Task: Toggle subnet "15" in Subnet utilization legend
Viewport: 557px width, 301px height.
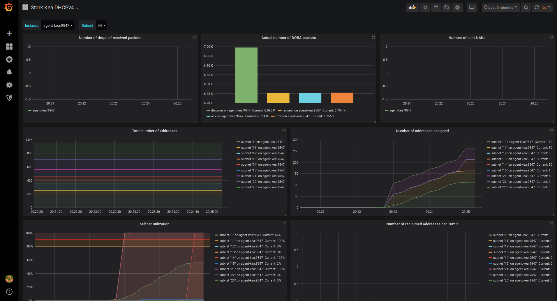Action: click(x=241, y=264)
